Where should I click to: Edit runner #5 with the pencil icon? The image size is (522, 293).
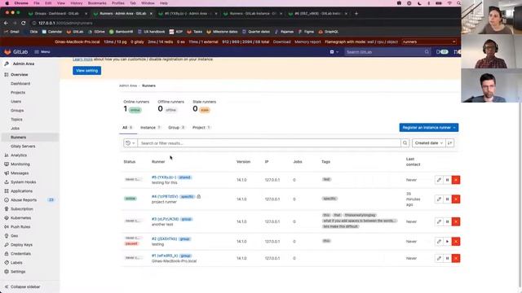pyautogui.click(x=439, y=180)
